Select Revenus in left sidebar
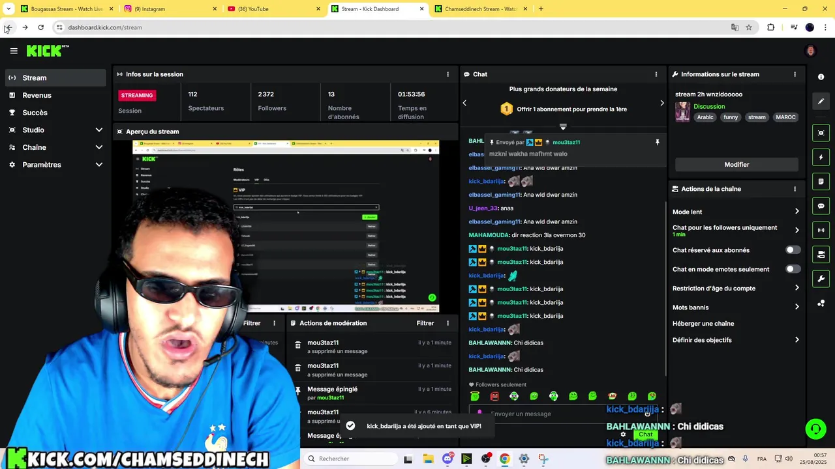835x469 pixels. (x=55, y=95)
